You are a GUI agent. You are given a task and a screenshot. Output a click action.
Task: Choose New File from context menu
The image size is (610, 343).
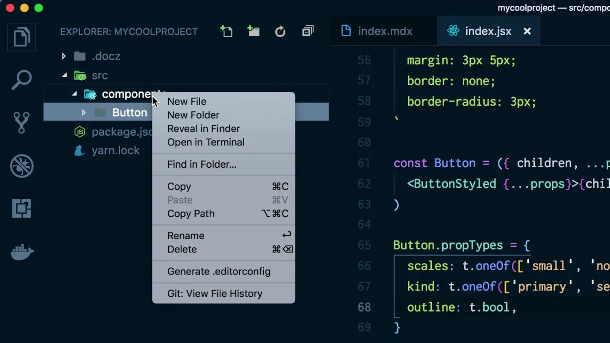tap(187, 101)
